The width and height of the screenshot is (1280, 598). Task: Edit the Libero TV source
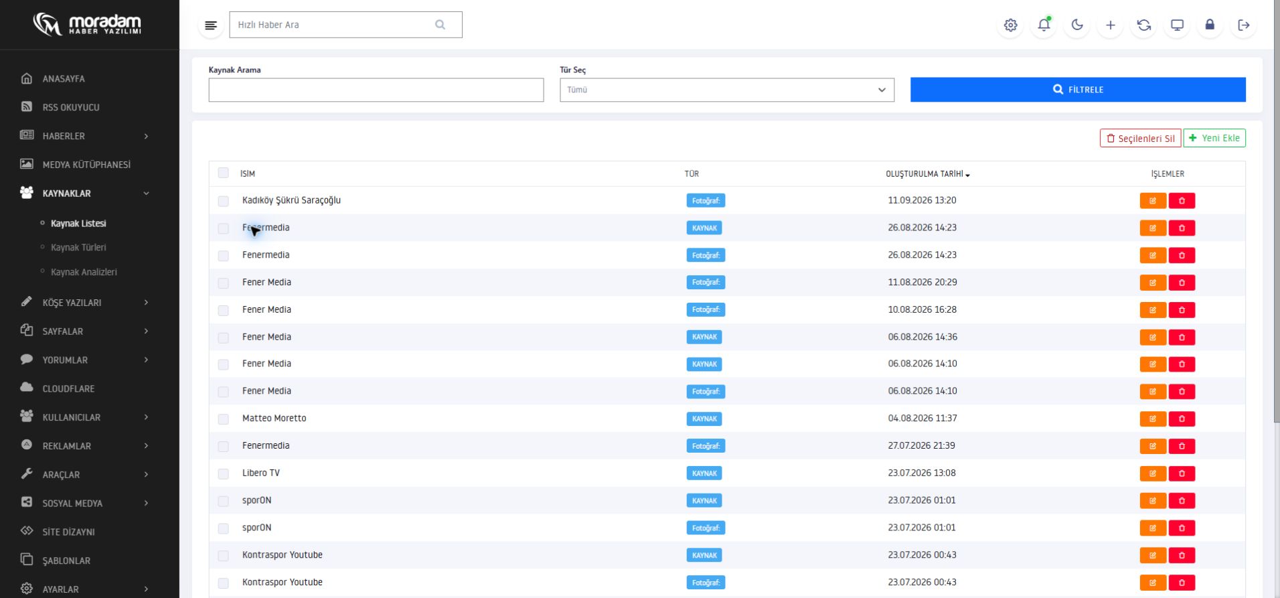click(x=1153, y=473)
